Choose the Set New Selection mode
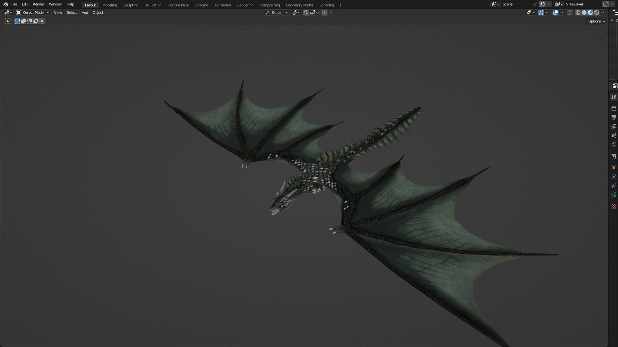The image size is (618, 347). pyautogui.click(x=17, y=21)
